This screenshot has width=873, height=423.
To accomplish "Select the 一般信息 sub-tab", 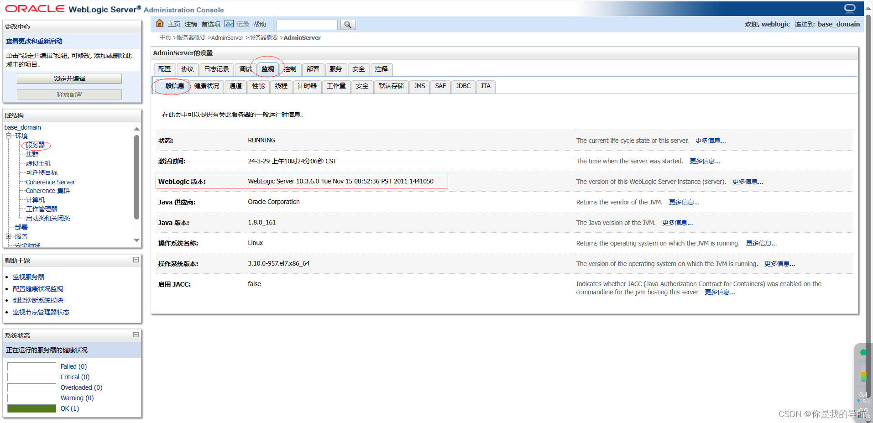I will coord(172,86).
